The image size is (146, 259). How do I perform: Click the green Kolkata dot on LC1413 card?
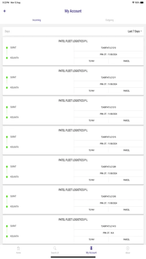click(7, 236)
